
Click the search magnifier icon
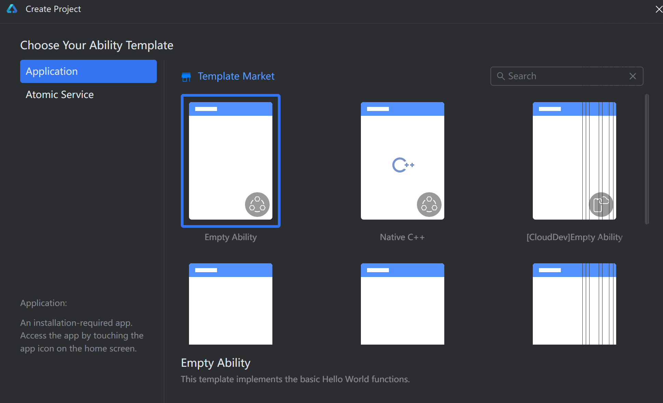501,76
